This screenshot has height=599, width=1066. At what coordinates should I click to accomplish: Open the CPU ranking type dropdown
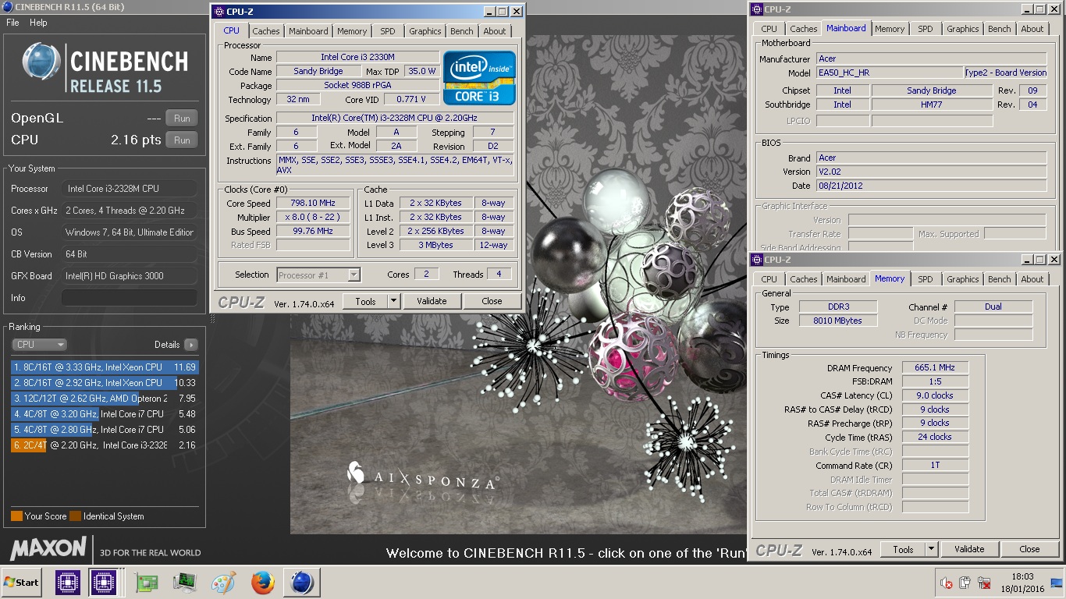[x=39, y=345]
